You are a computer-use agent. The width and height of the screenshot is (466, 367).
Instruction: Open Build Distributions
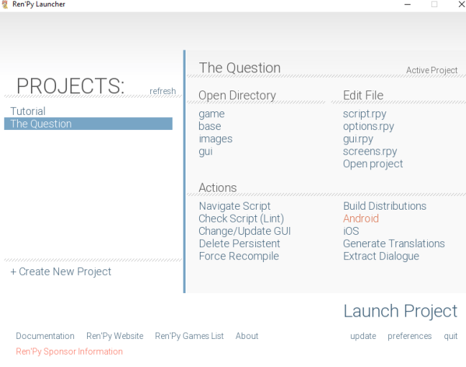385,206
